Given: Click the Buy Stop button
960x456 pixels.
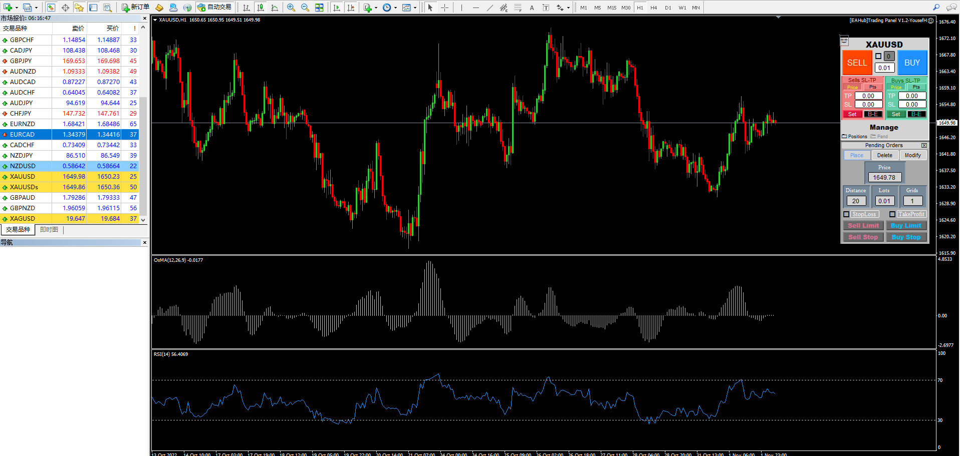Looking at the screenshot, I should (x=906, y=237).
